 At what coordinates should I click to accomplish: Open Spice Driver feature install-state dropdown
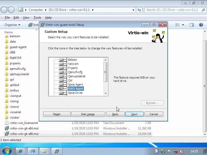tap(63, 93)
